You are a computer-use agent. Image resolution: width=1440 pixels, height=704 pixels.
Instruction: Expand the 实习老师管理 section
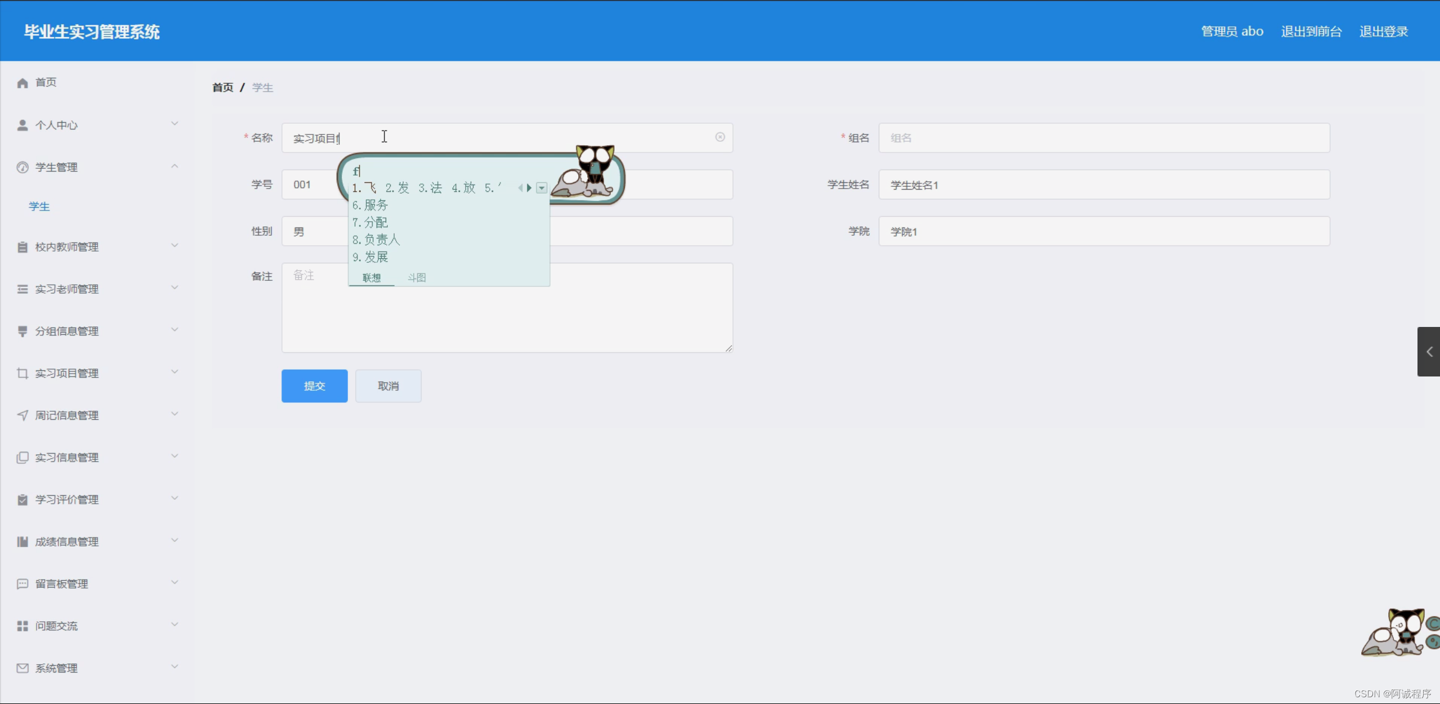[175, 287]
